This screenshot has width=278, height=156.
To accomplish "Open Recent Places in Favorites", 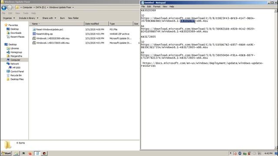I will (x=17, y=37).
